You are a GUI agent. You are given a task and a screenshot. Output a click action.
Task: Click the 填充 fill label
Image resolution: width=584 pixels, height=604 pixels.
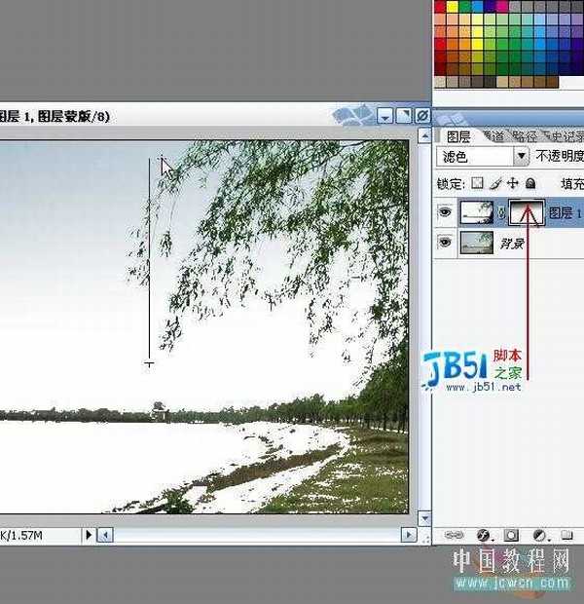pyautogui.click(x=572, y=184)
